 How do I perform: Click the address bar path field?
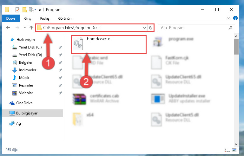point(91,28)
